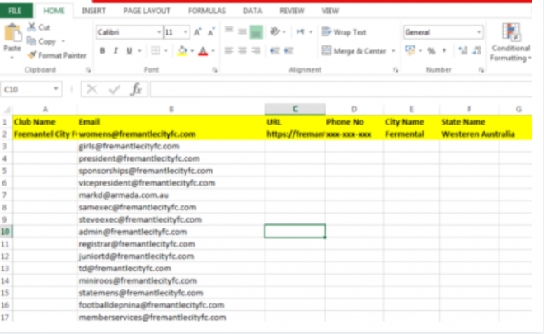Toggle Italic formatting

tap(116, 51)
